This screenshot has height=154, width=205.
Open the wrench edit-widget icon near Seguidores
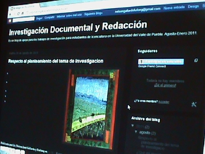[x=194, y=104]
